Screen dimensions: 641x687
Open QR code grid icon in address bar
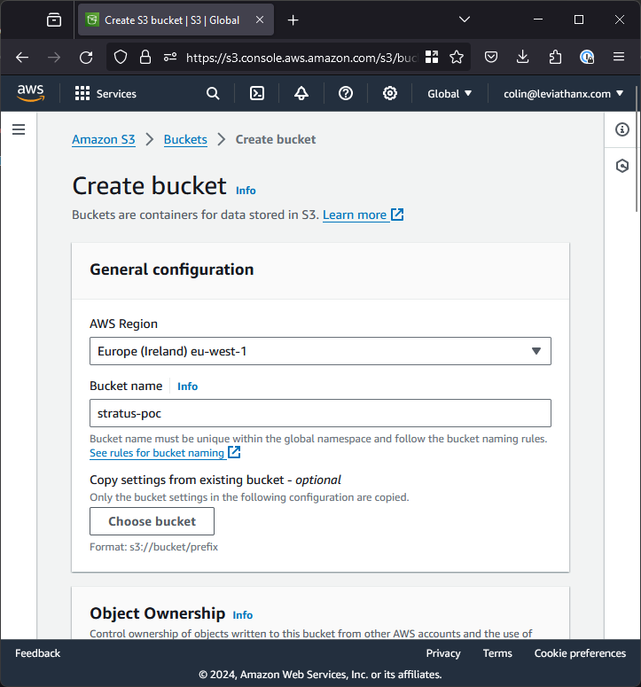pos(432,57)
